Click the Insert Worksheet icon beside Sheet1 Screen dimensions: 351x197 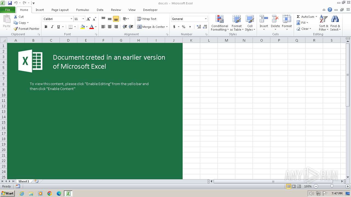click(36, 181)
